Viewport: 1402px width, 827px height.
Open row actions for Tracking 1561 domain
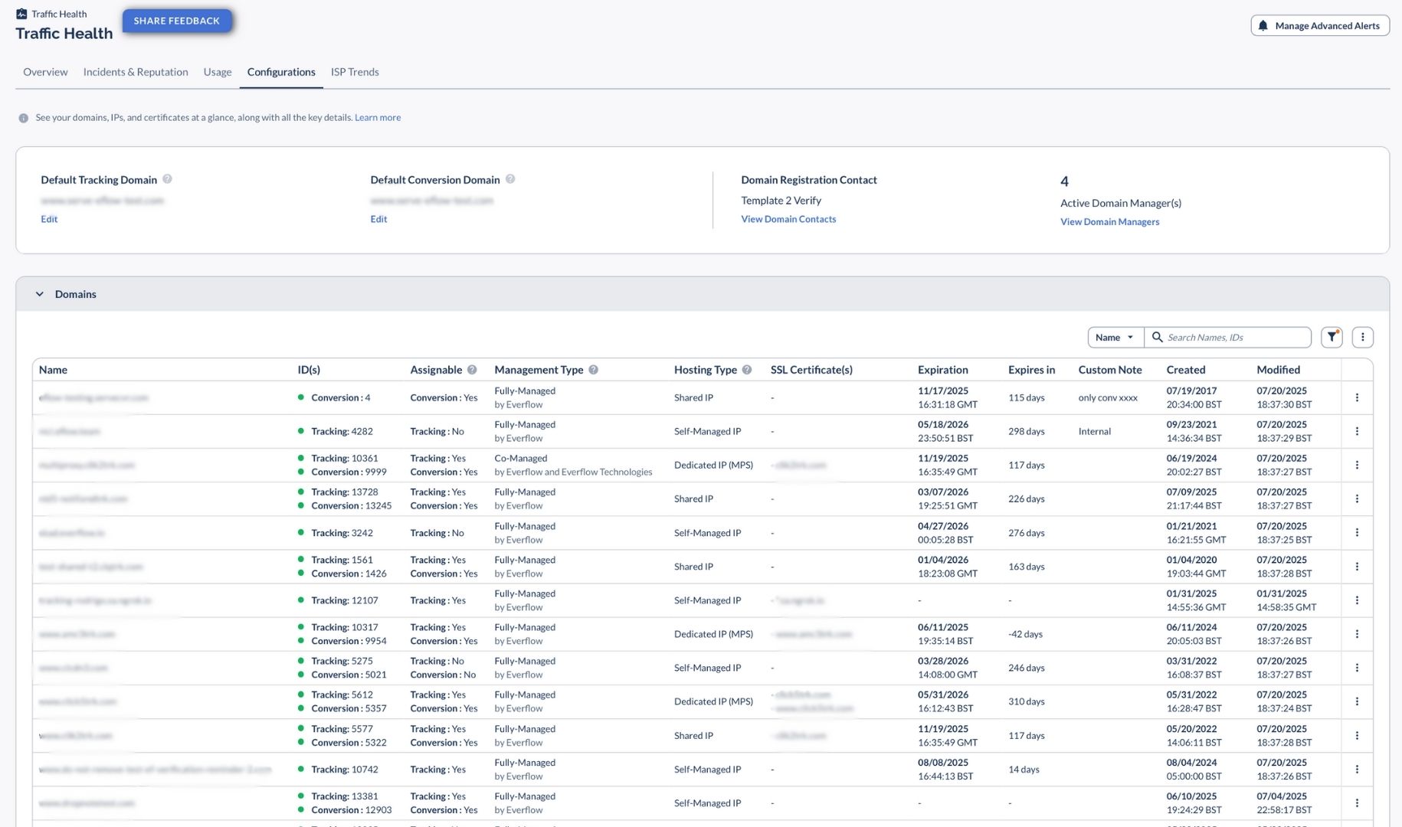point(1357,567)
